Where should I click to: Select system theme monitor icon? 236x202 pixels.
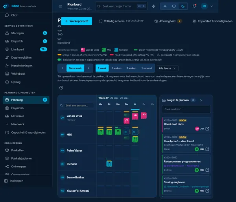[174, 6]
